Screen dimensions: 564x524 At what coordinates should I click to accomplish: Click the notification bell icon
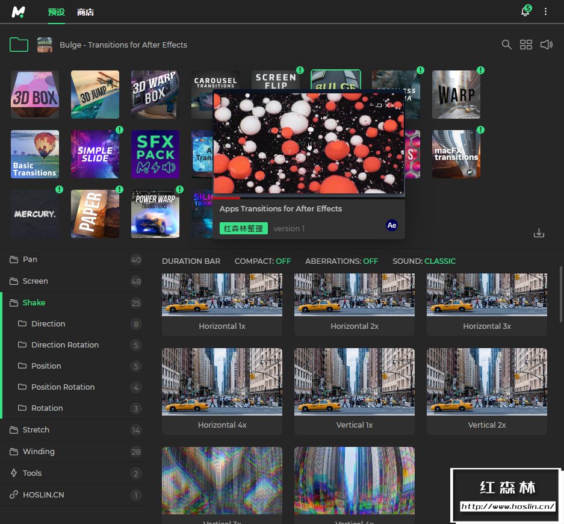pos(525,12)
